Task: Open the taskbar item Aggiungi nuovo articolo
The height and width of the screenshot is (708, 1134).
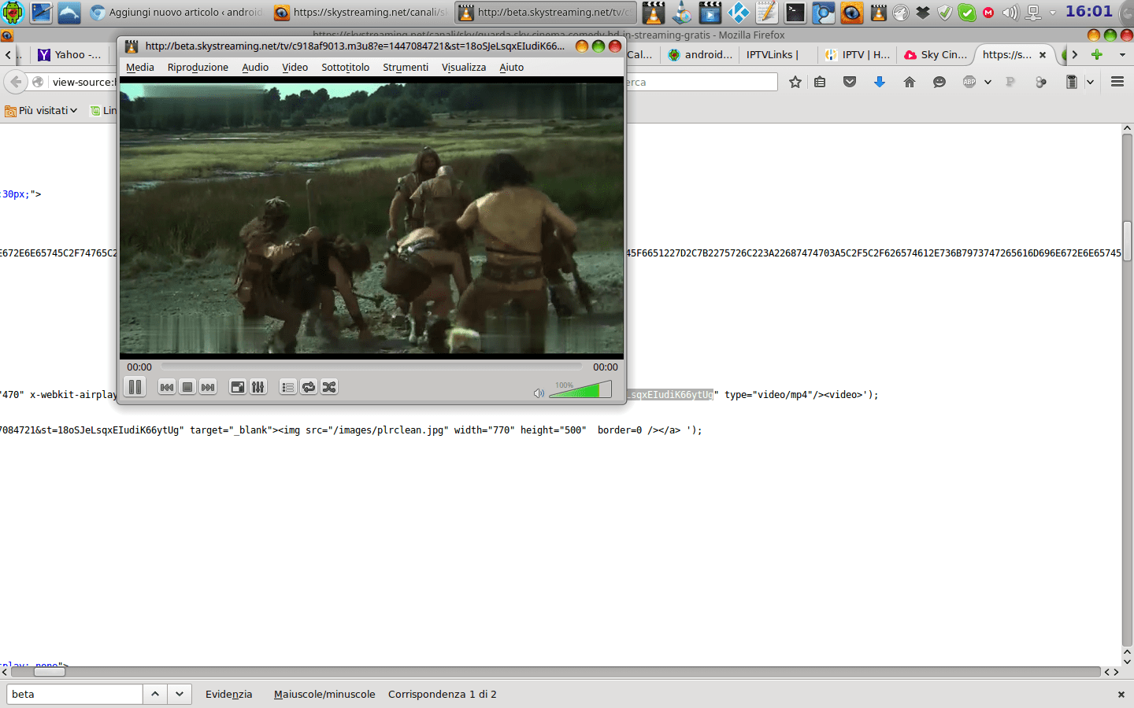Action: [176, 13]
